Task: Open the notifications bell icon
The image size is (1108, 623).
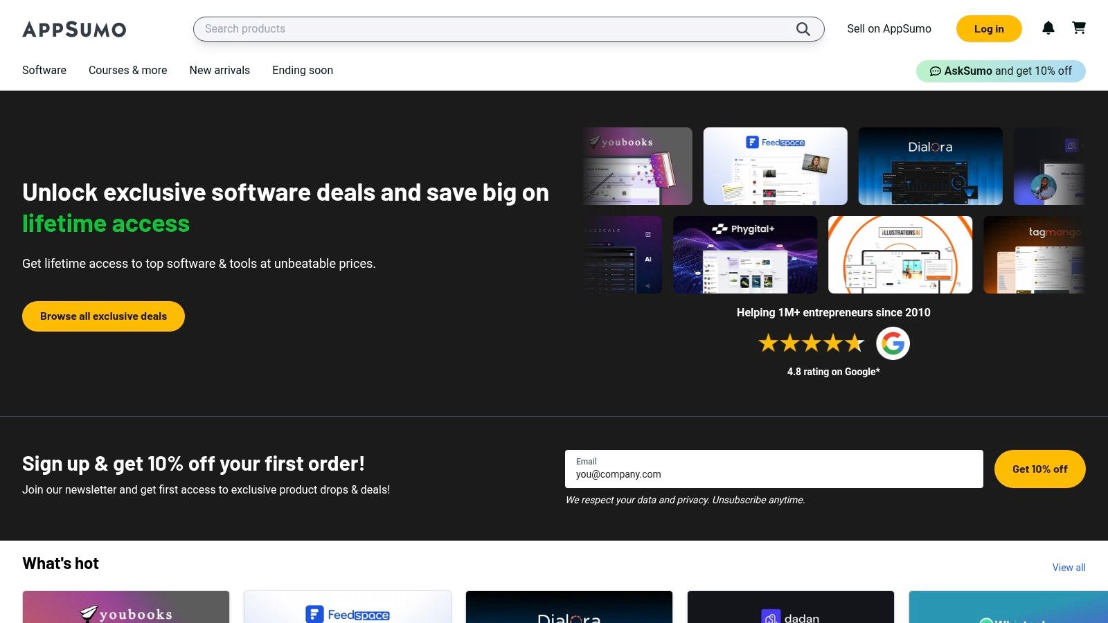Action: [1048, 28]
